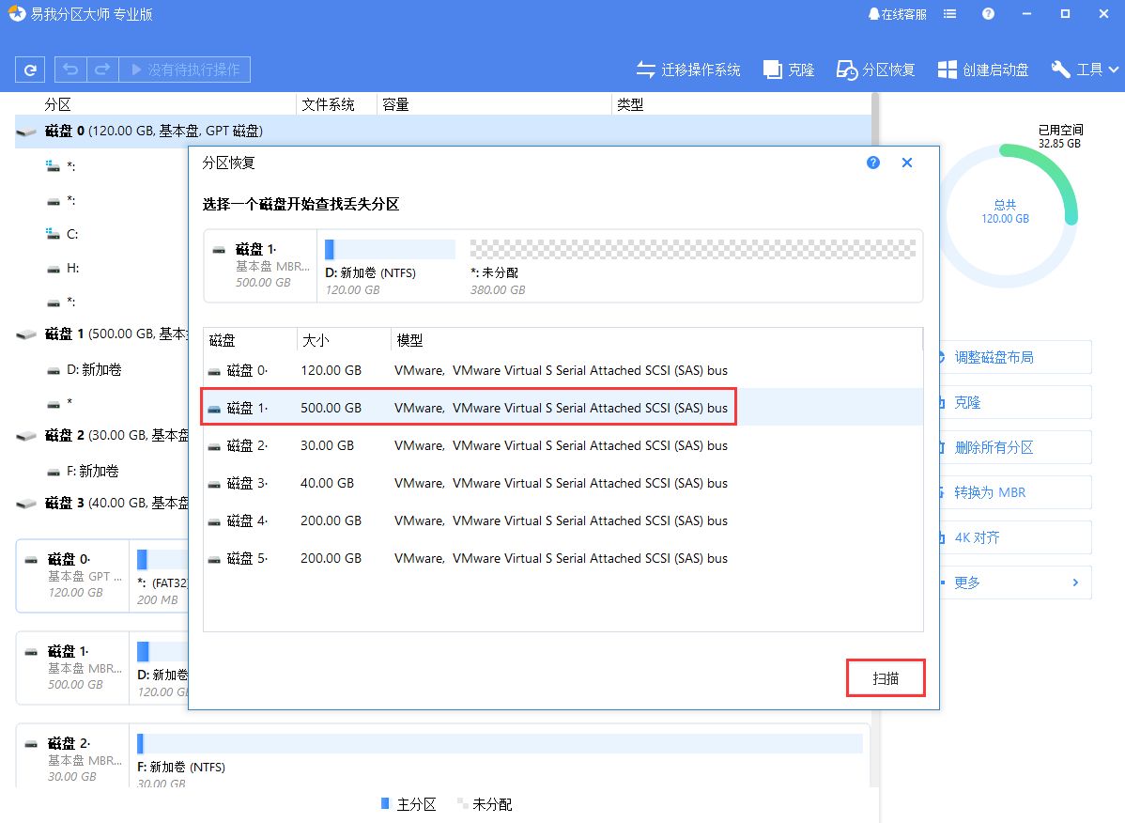Select the C: partition in main list
This screenshot has width=1125, height=823.
[71, 234]
